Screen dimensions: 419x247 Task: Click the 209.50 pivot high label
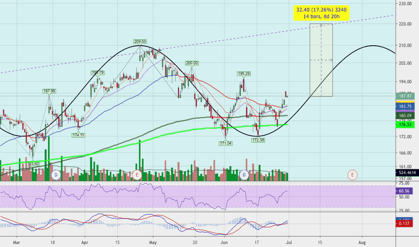[140, 41]
